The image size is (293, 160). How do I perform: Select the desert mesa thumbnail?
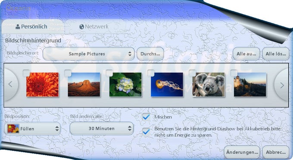click(84, 84)
